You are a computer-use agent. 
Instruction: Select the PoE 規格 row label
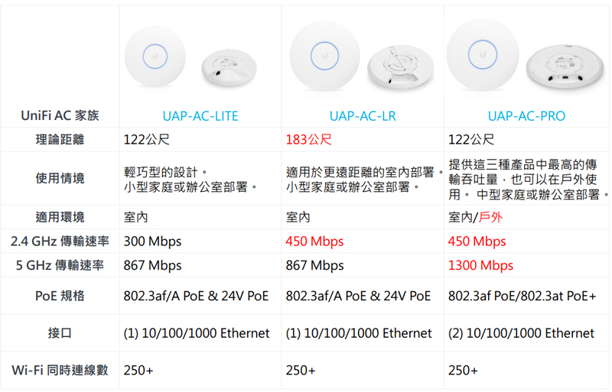pos(60,296)
